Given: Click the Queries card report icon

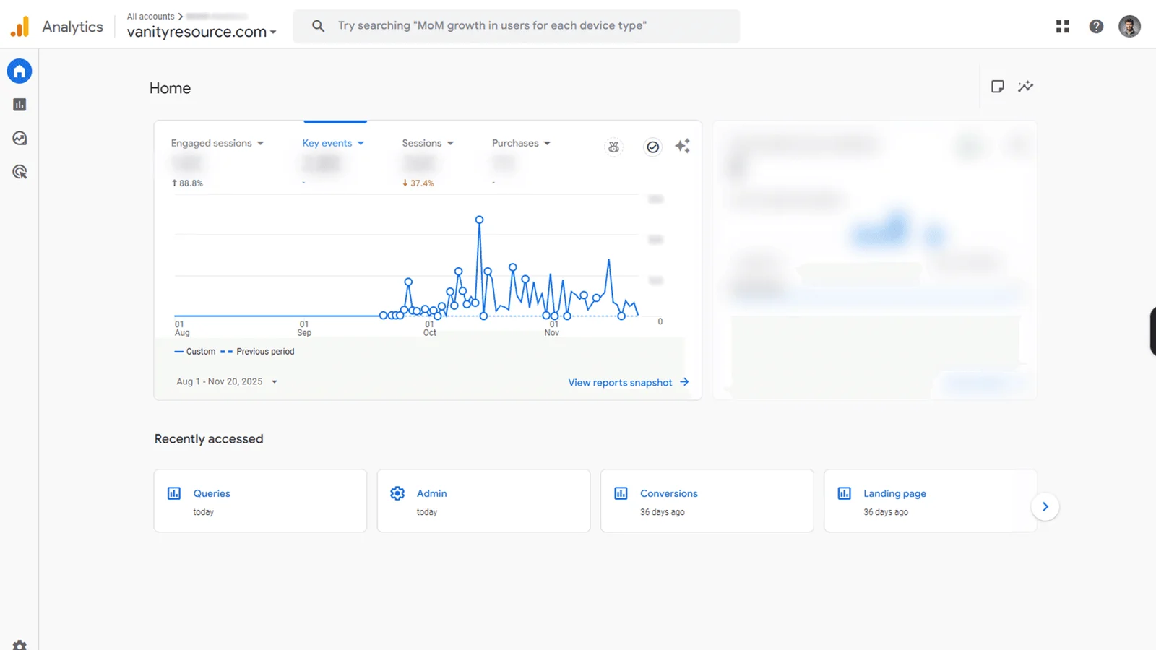Looking at the screenshot, I should 174,493.
